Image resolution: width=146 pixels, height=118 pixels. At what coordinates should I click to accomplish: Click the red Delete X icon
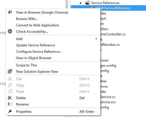[x=10, y=98]
